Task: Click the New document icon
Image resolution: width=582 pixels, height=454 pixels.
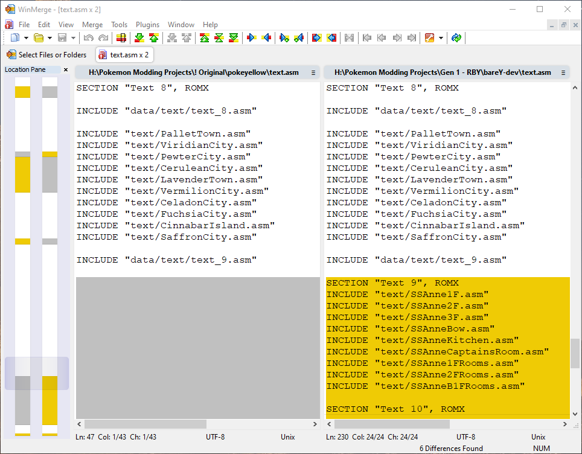Action: pos(15,38)
